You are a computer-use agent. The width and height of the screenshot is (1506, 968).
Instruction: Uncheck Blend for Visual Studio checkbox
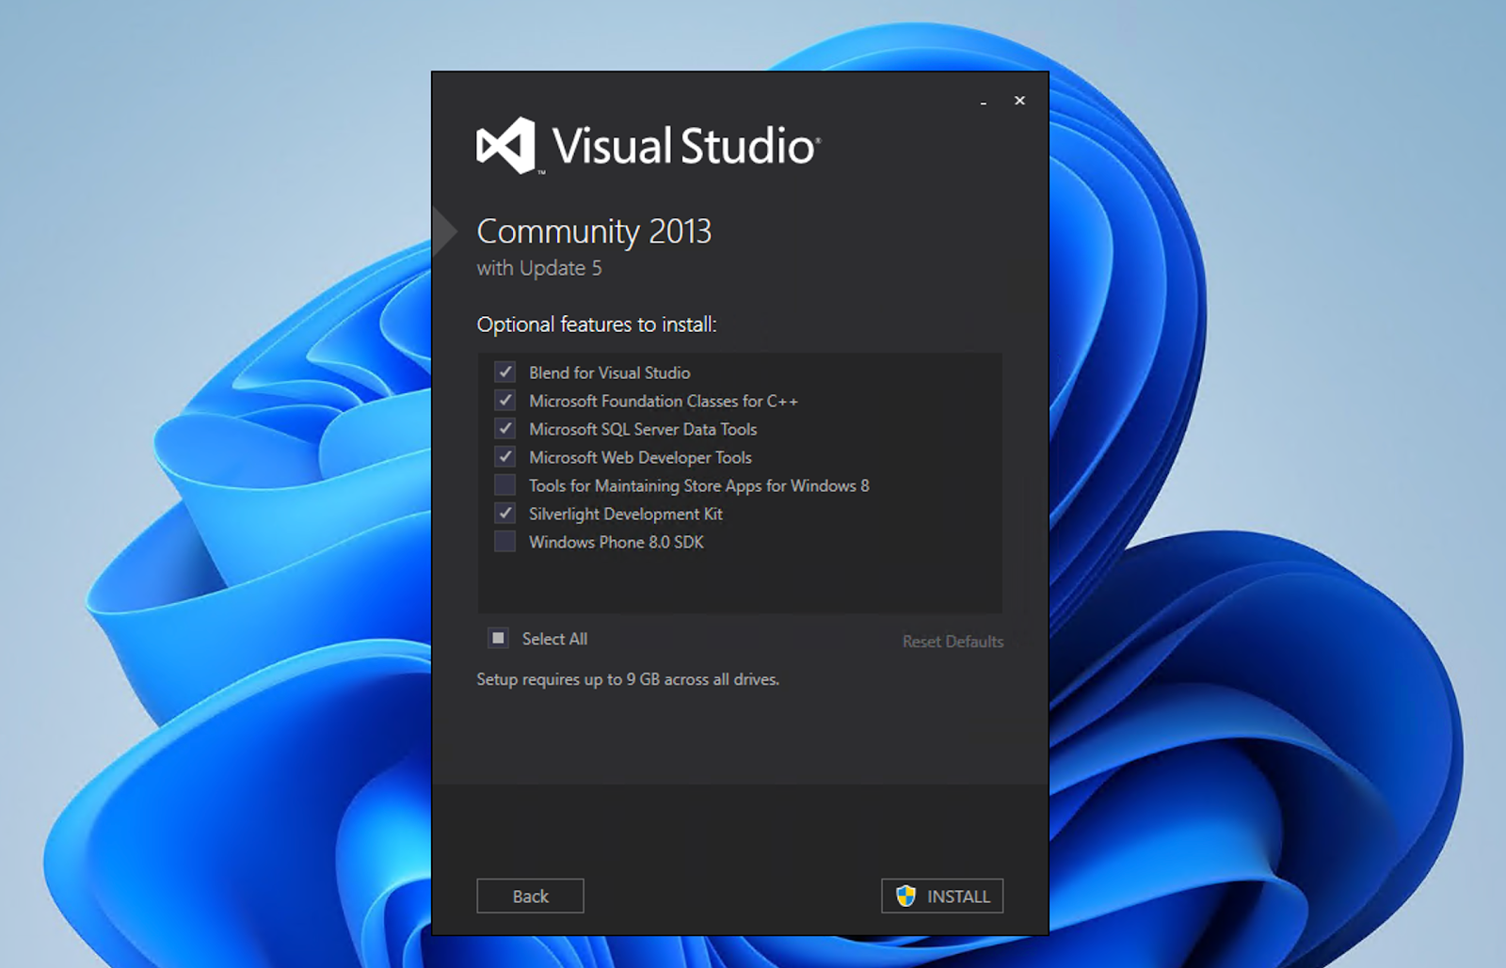pos(505,372)
